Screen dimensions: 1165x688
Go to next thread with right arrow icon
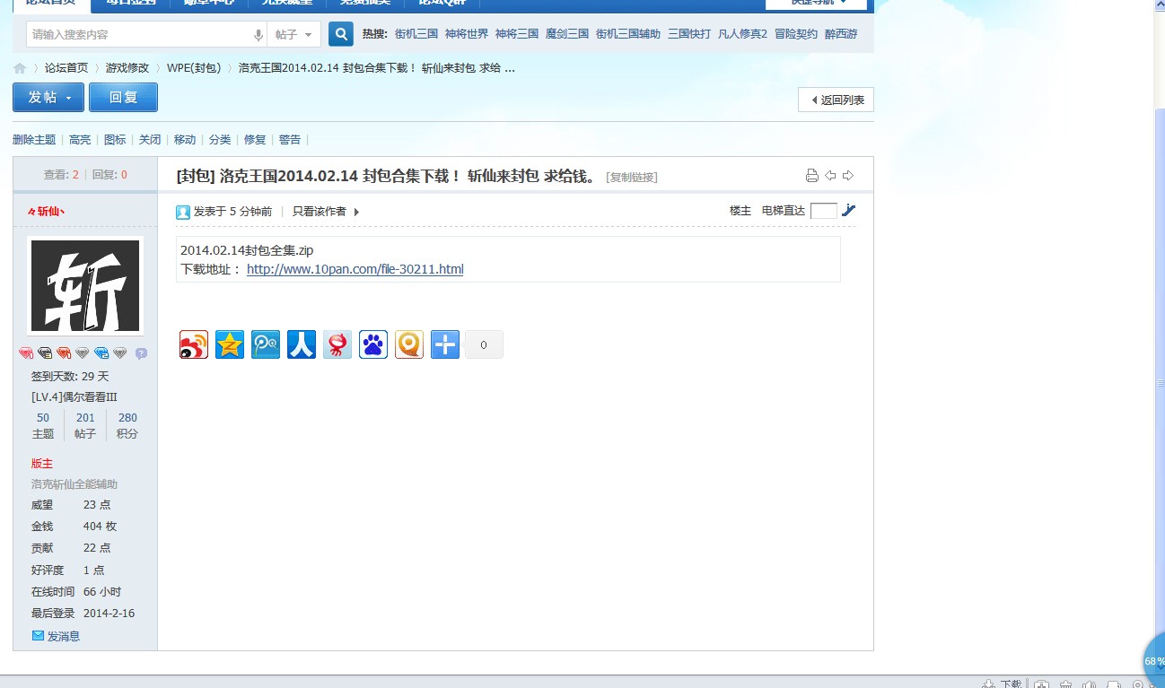(848, 176)
